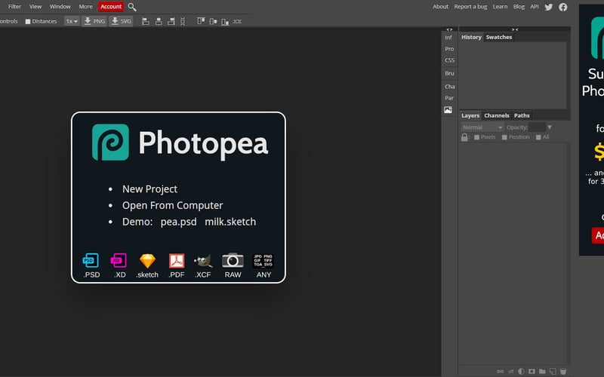Image resolution: width=604 pixels, height=377 pixels.
Task: Collapse panels with >< arrows
Action: click(515, 29)
